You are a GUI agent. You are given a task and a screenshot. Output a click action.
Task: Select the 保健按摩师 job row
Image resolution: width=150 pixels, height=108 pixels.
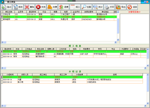[74, 54]
